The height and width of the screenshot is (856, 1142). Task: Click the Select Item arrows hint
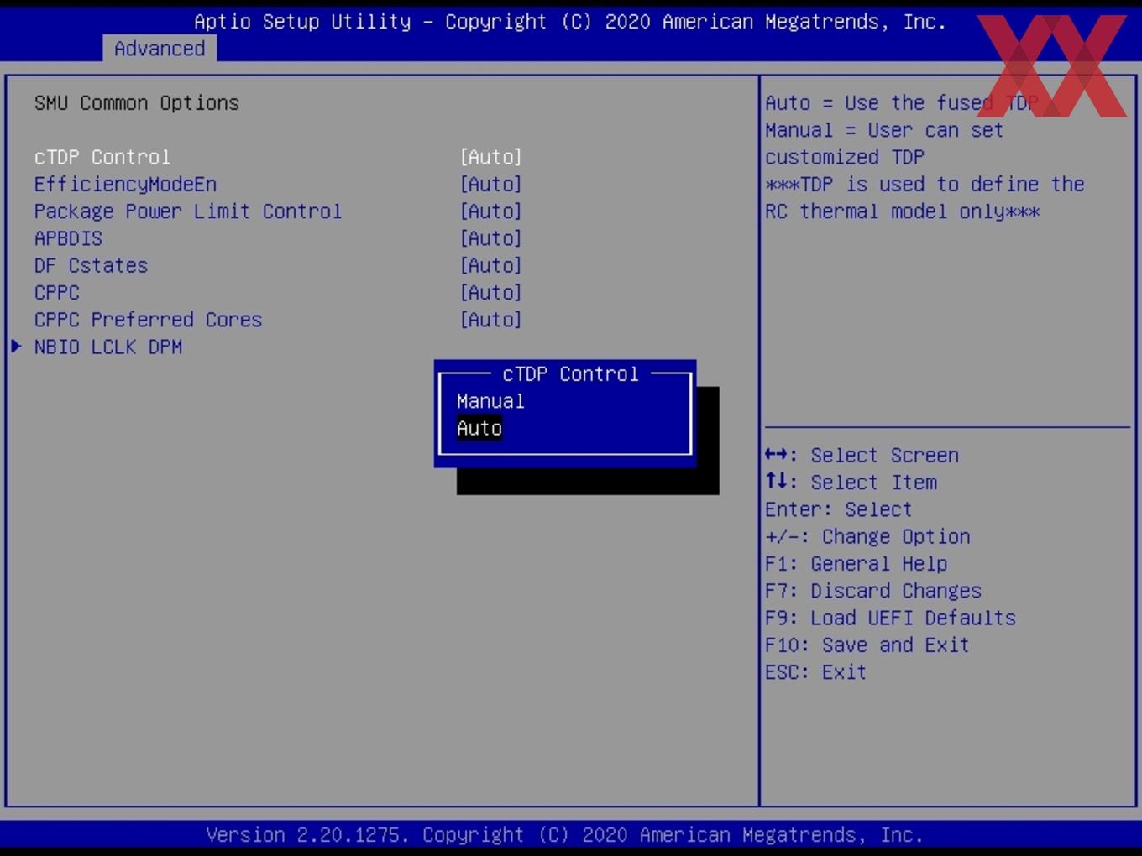pyautogui.click(x=851, y=483)
